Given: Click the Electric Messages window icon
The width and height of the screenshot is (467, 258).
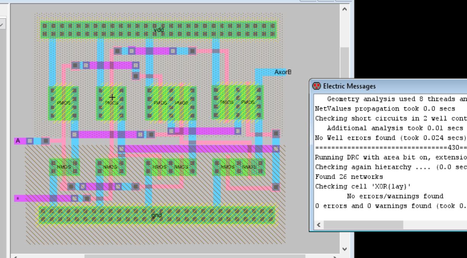Looking at the screenshot, I should tap(316, 86).
